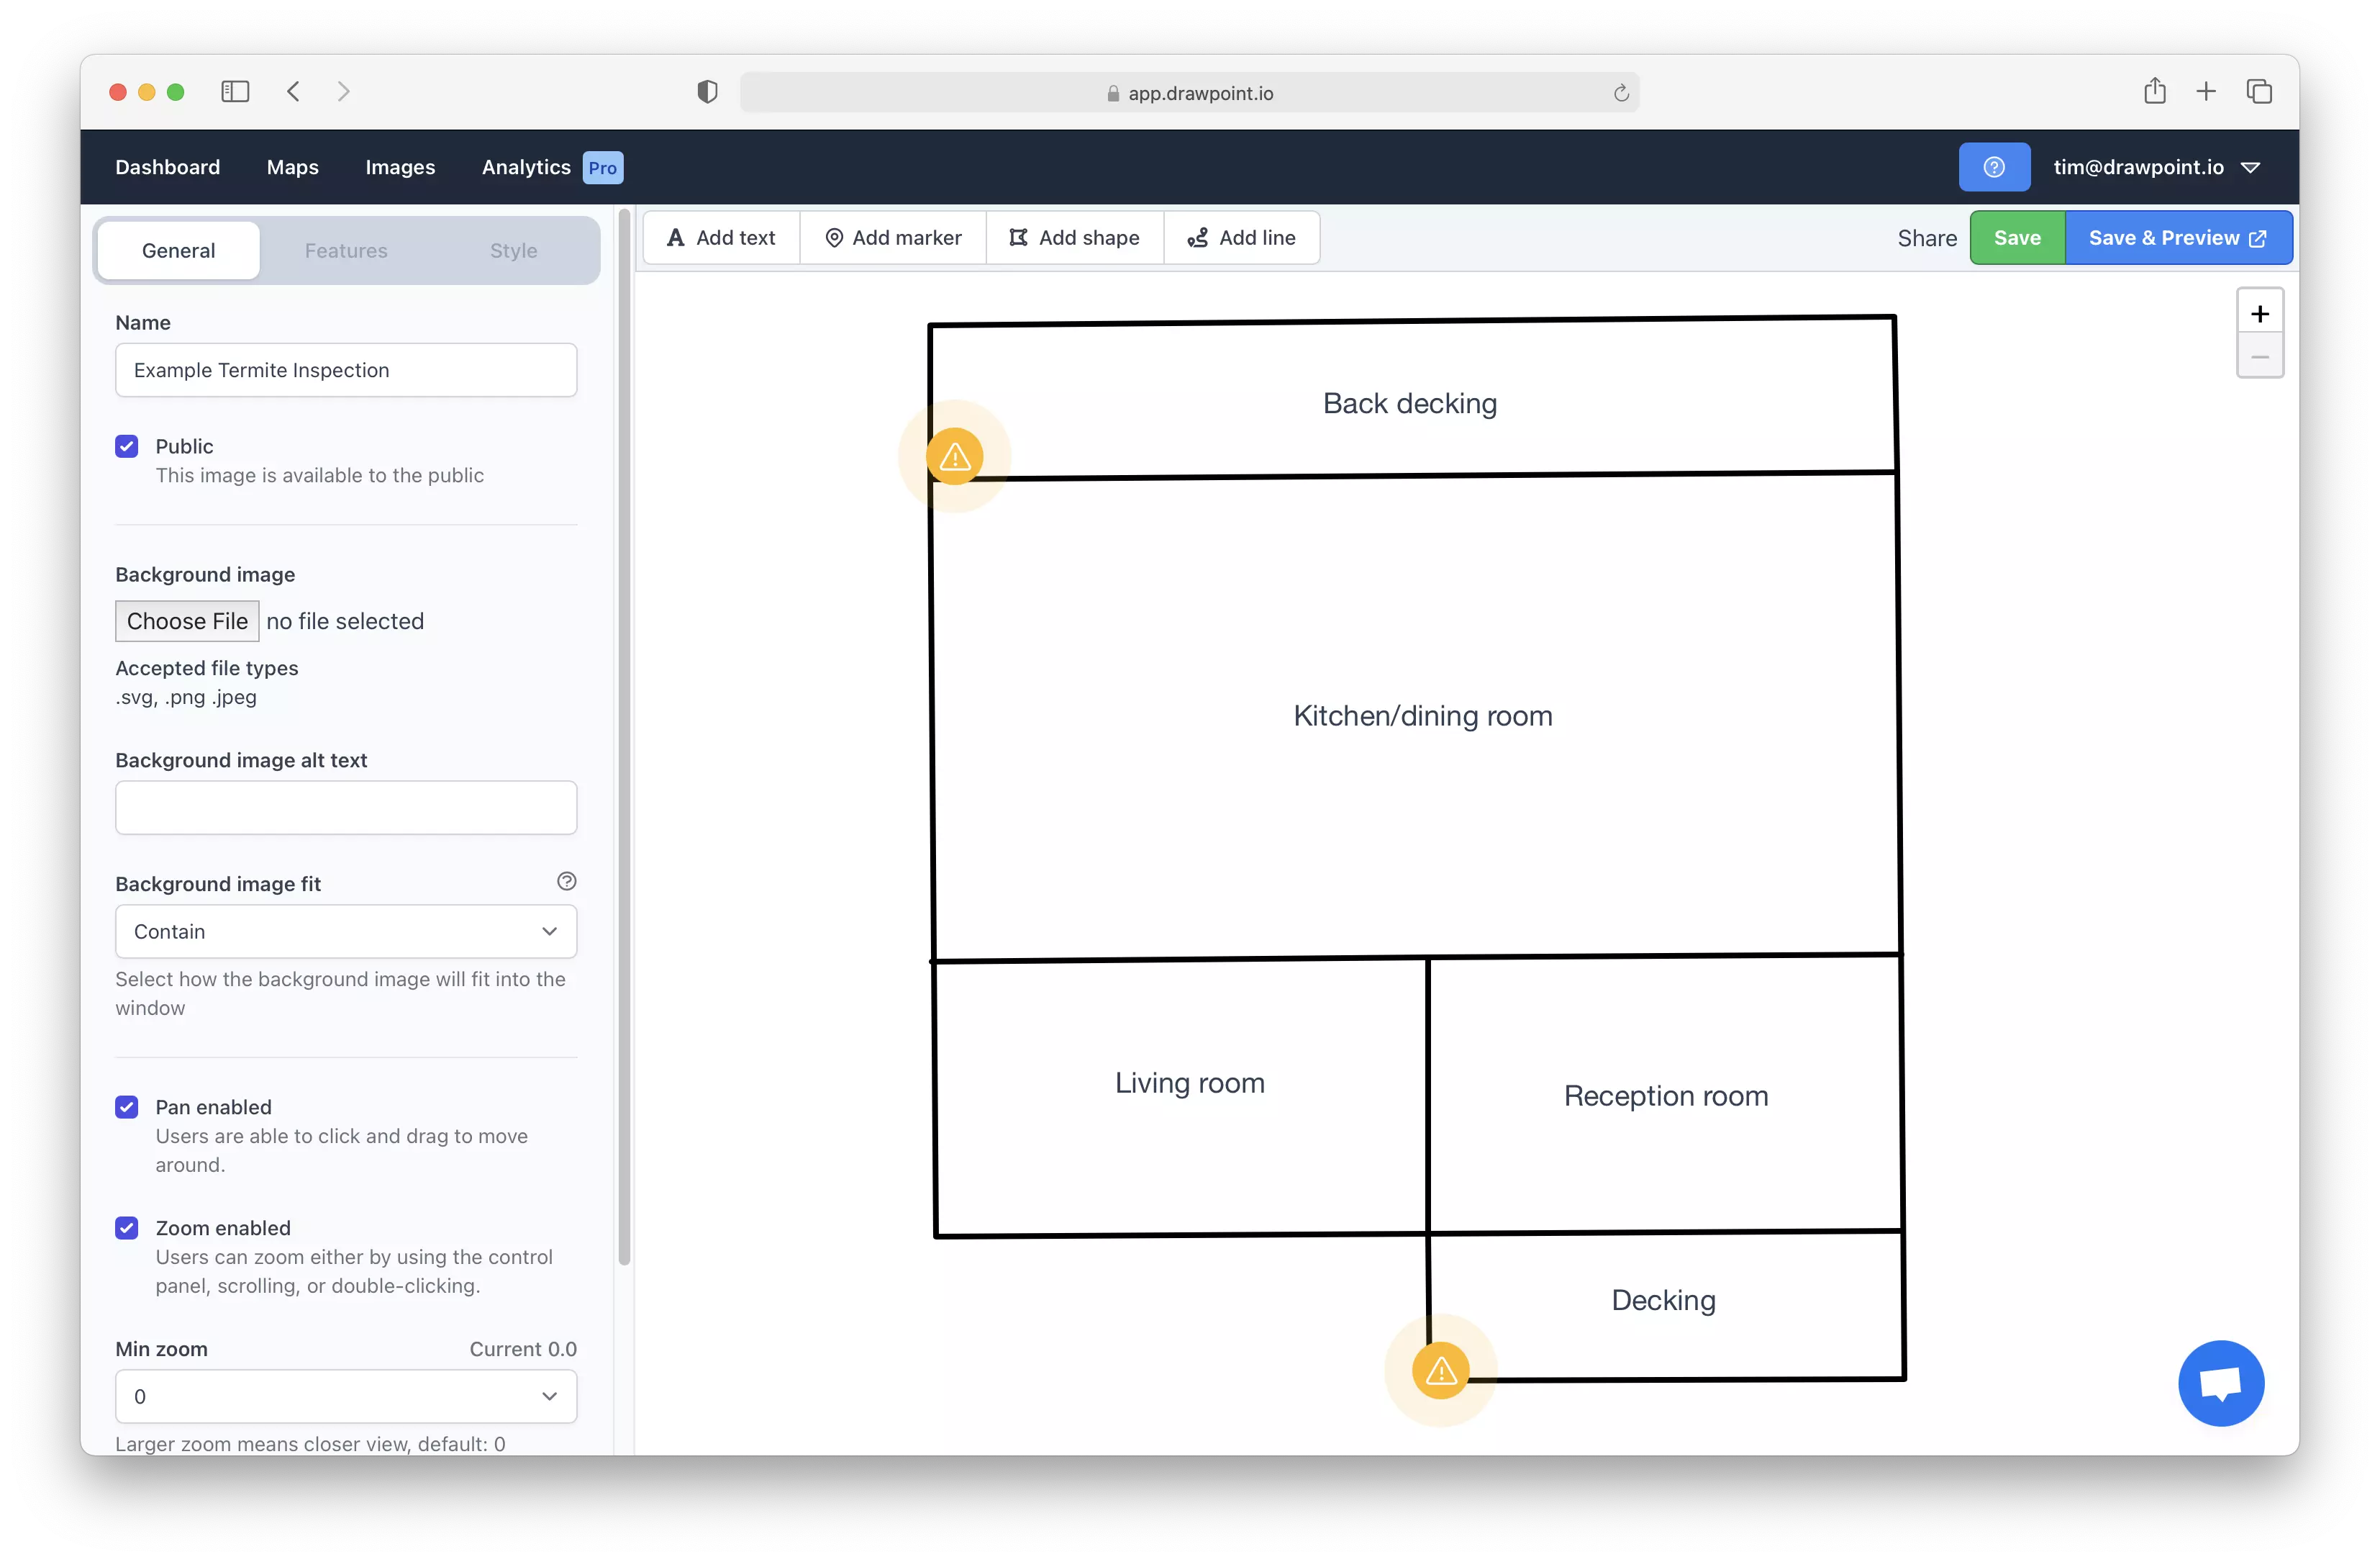
Task: Open the Analytics section
Action: click(x=525, y=167)
